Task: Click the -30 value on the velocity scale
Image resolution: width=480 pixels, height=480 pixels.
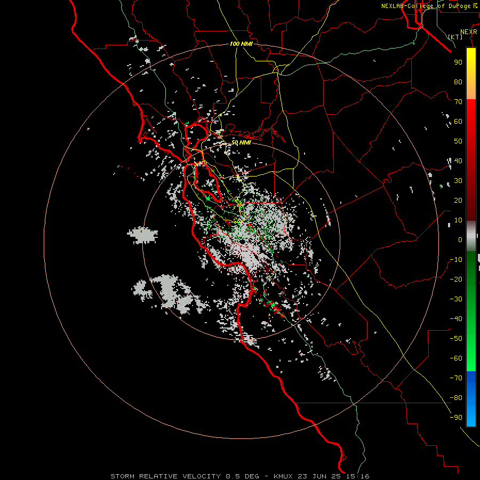Action: pos(456,299)
